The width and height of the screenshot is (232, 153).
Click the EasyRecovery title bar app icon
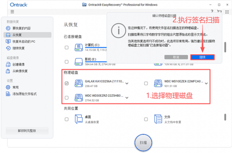(x=84, y=4)
